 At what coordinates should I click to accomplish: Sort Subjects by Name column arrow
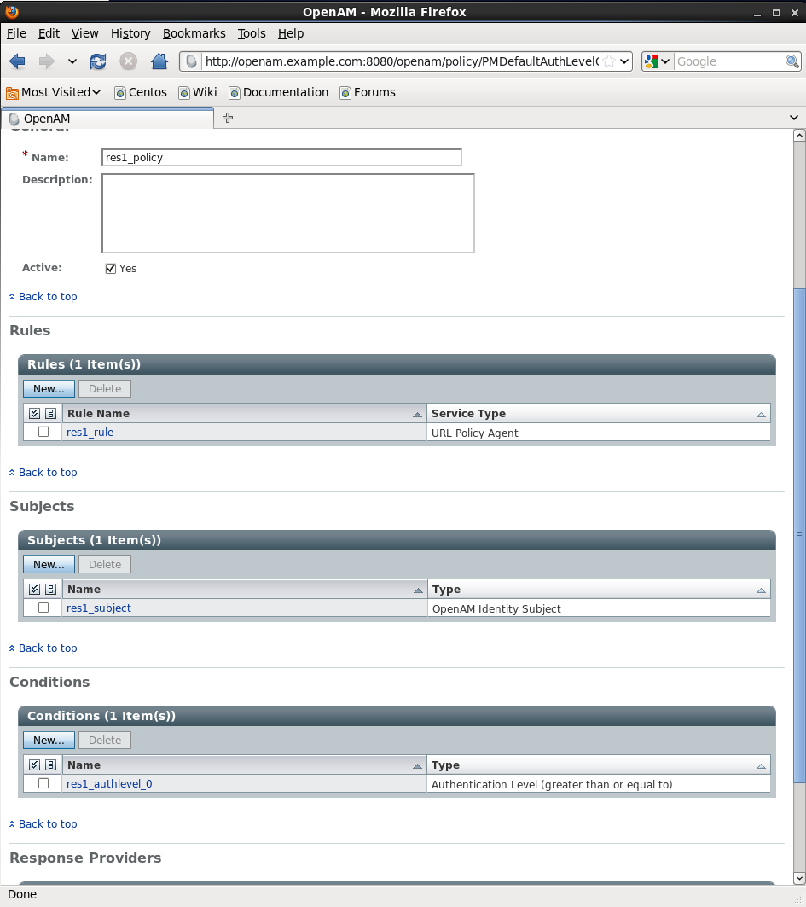click(418, 590)
